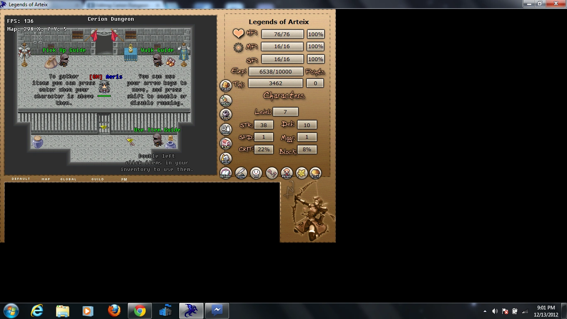Click the Exit house icon

tap(316, 173)
